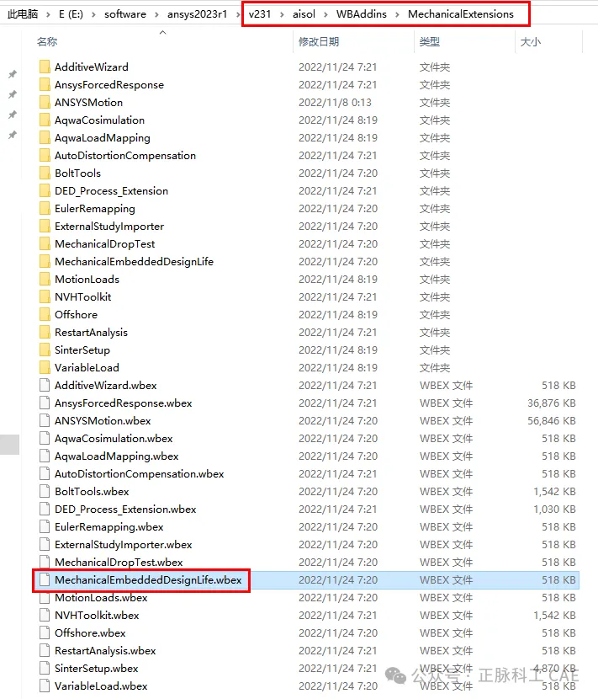Open the AdditiveWizard folder icon
The height and width of the screenshot is (699, 598).
pos(45,67)
